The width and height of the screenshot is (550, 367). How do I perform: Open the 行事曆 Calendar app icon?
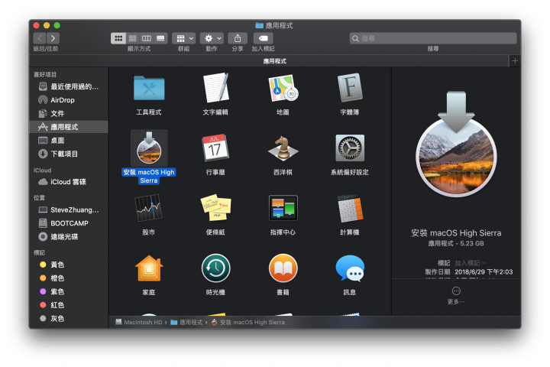click(x=215, y=148)
